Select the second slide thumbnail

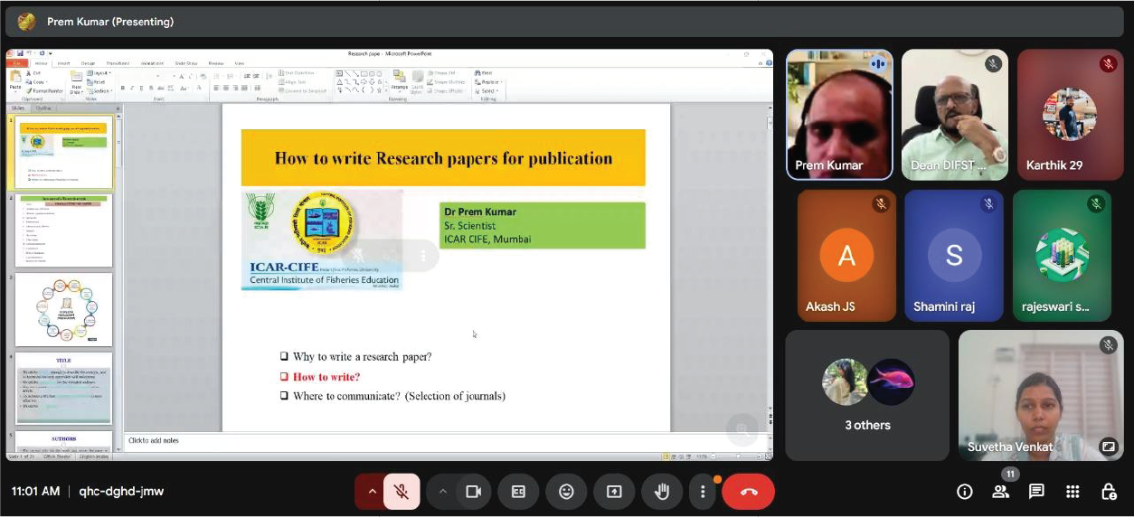[63, 230]
